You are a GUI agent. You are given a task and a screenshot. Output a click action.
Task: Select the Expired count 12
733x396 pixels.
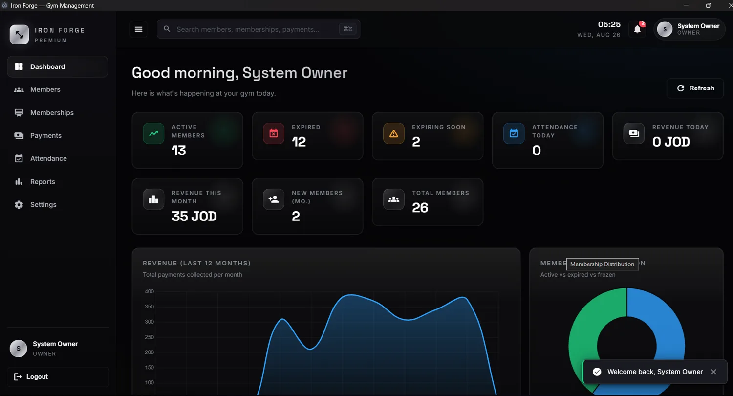tap(299, 142)
